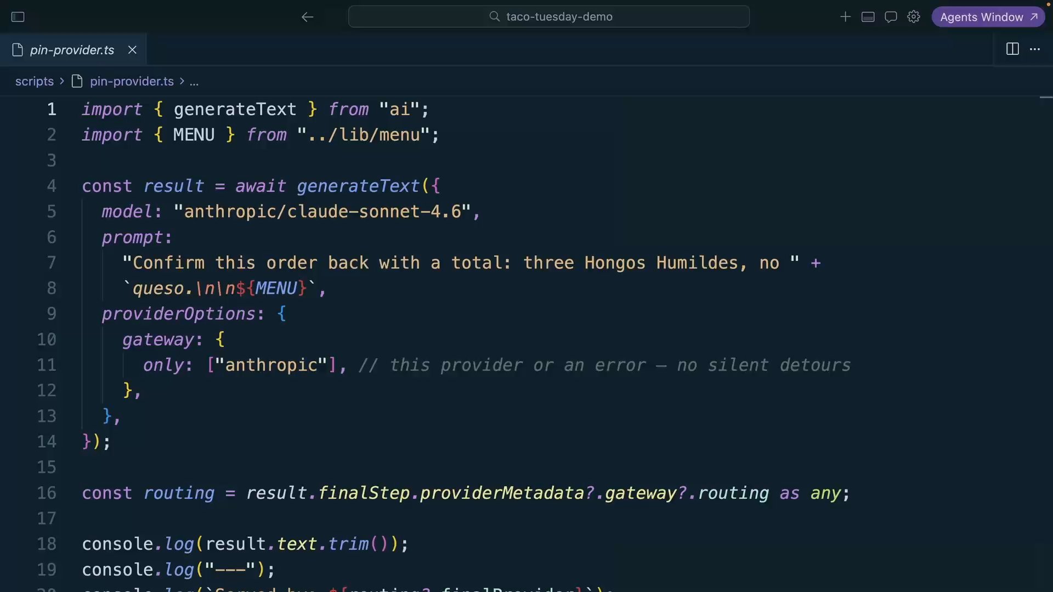Screen dimensions: 1053x592
Task: Select the pin-provider.ts tab
Action: 72,50
